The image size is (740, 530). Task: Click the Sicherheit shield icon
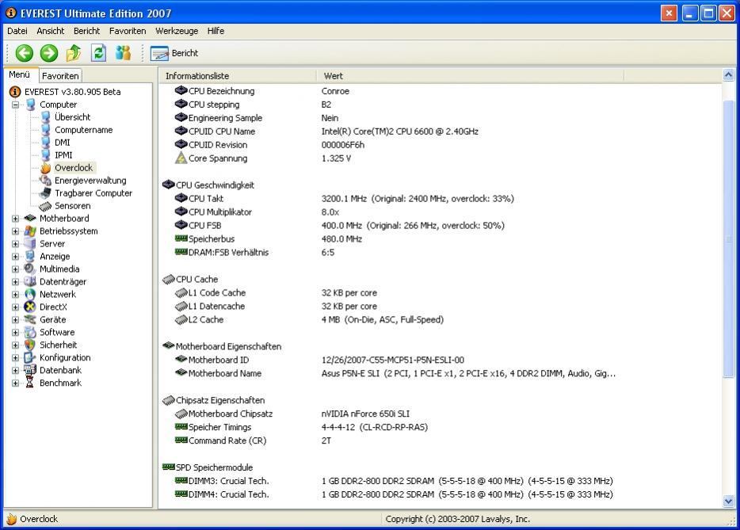tap(30, 345)
